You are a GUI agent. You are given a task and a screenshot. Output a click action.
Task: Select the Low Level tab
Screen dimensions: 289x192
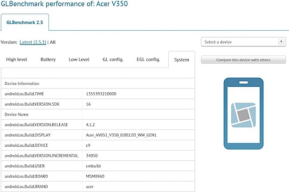tap(79, 60)
